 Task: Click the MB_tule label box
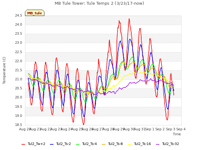(x=35, y=13)
